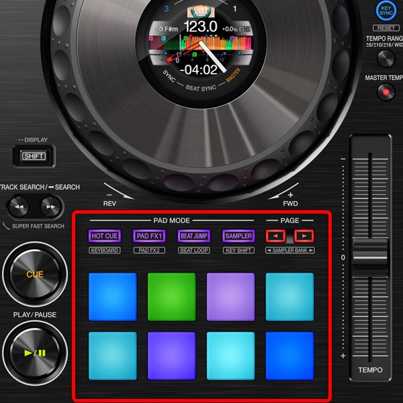Click the 123.0 BPM readout on jog display
403x403 pixels.
click(200, 26)
